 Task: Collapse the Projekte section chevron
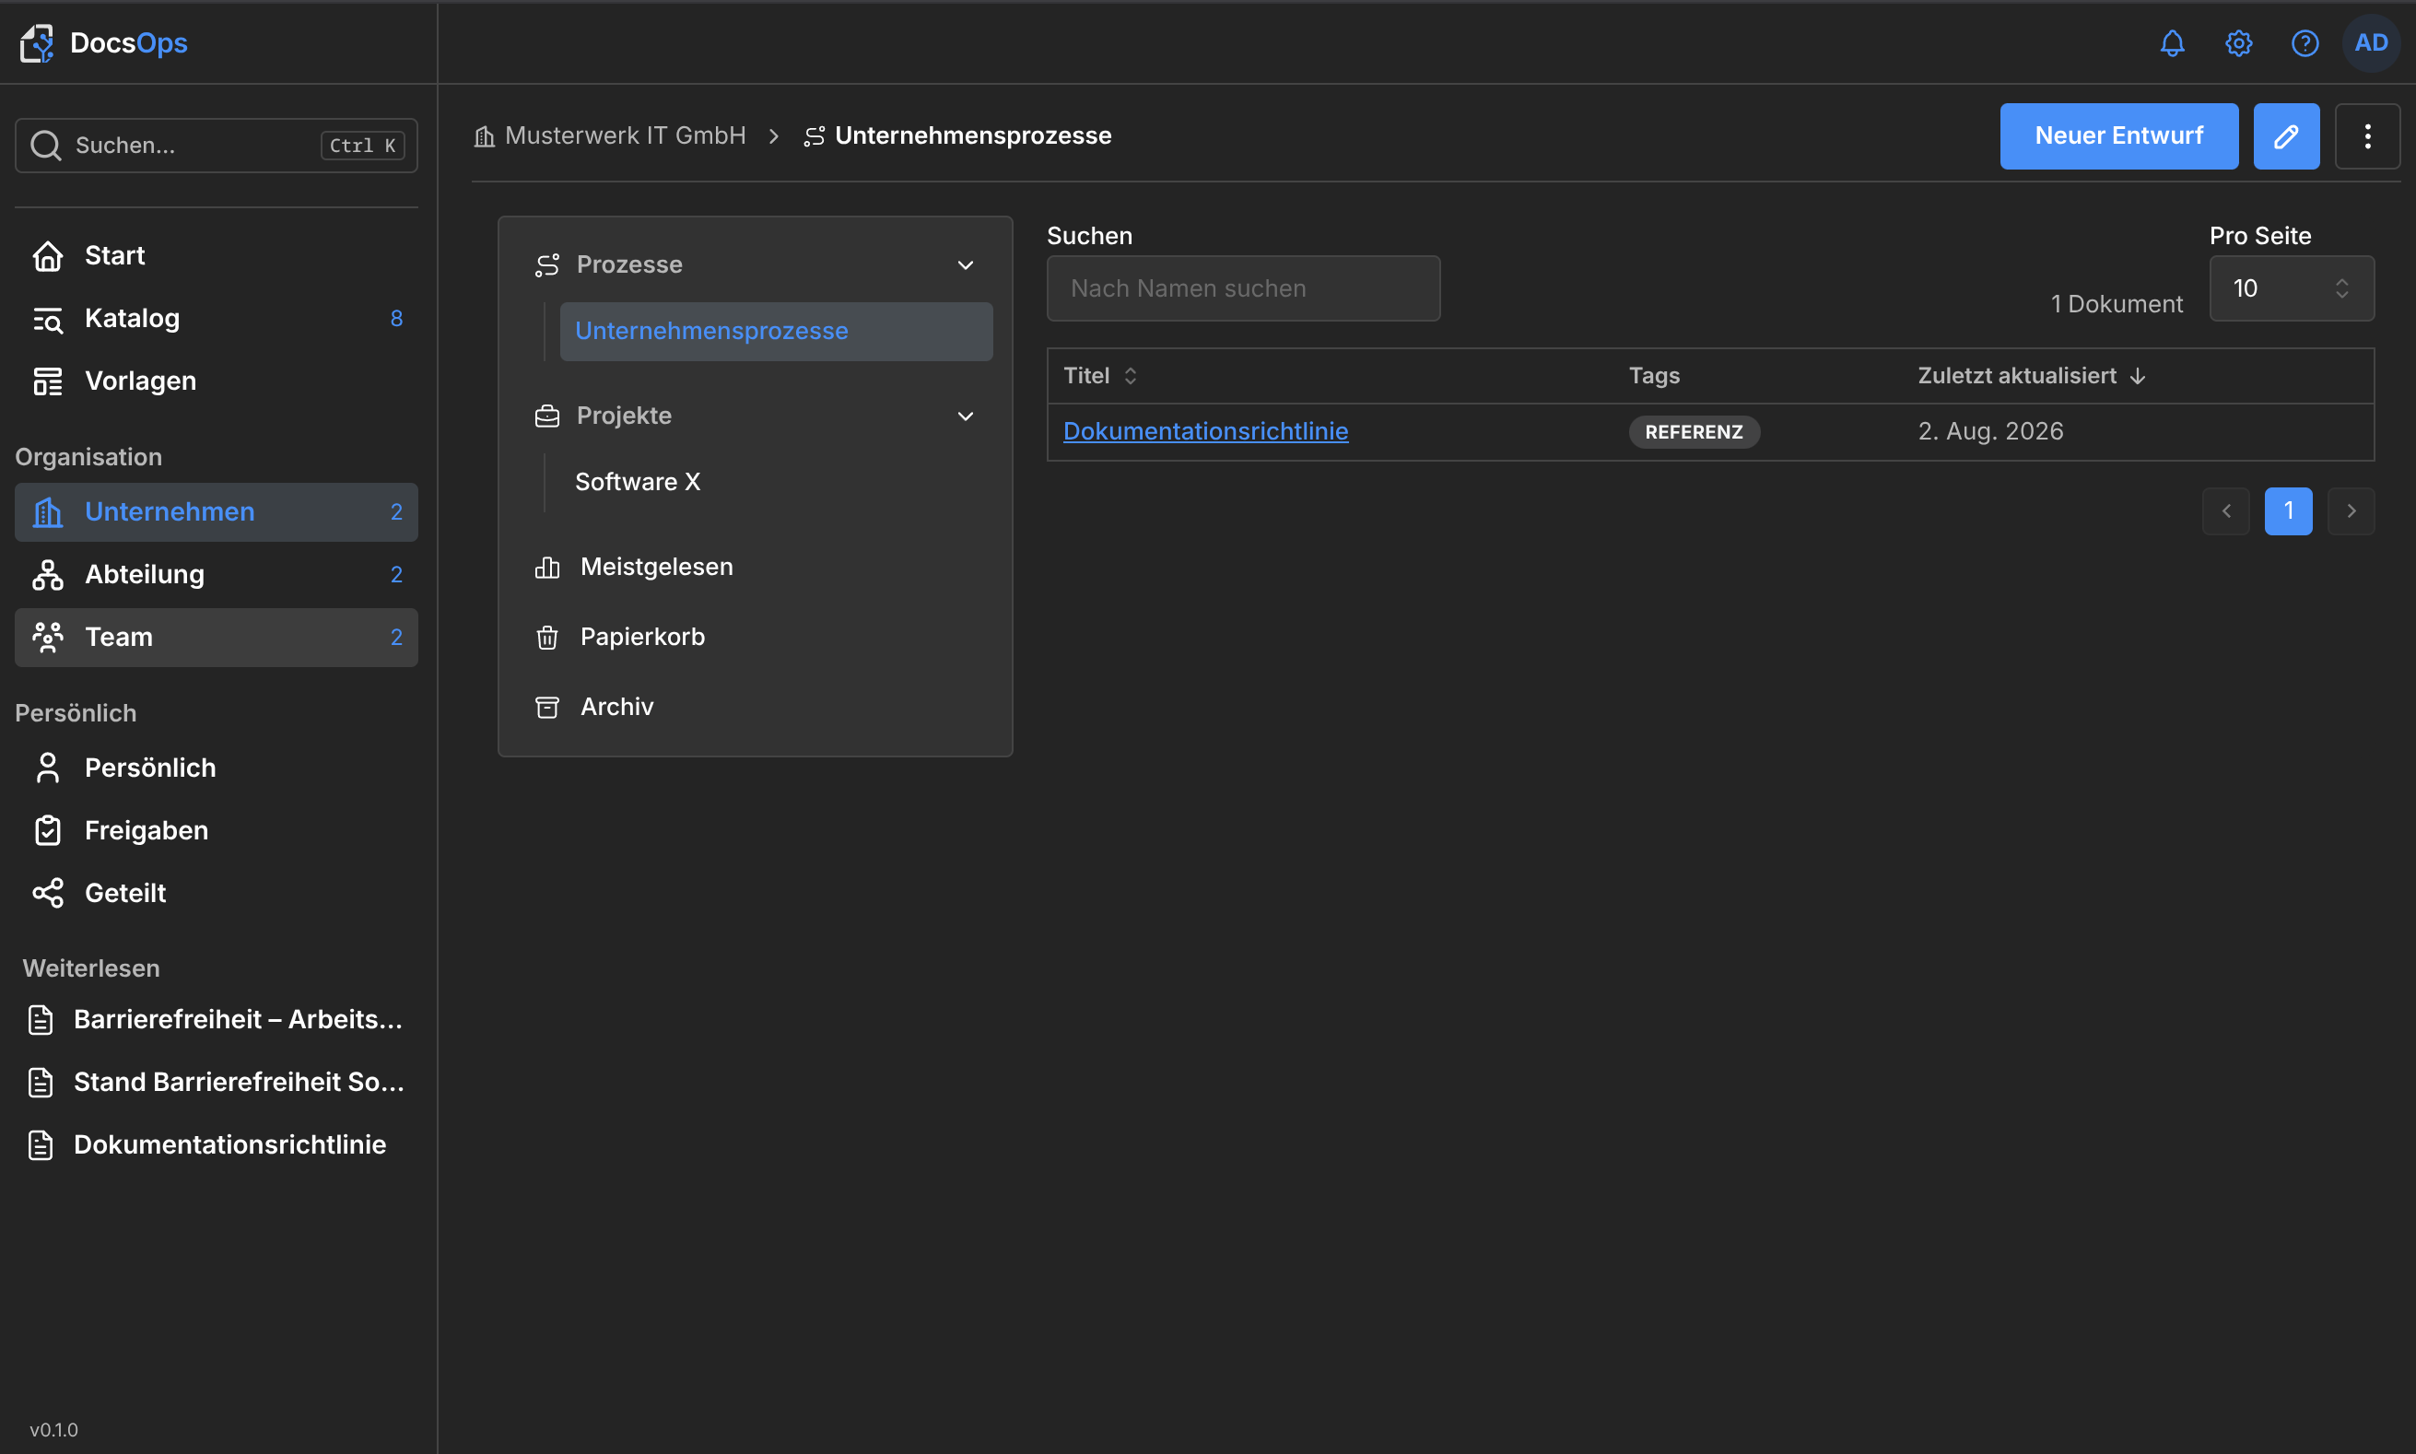(965, 416)
